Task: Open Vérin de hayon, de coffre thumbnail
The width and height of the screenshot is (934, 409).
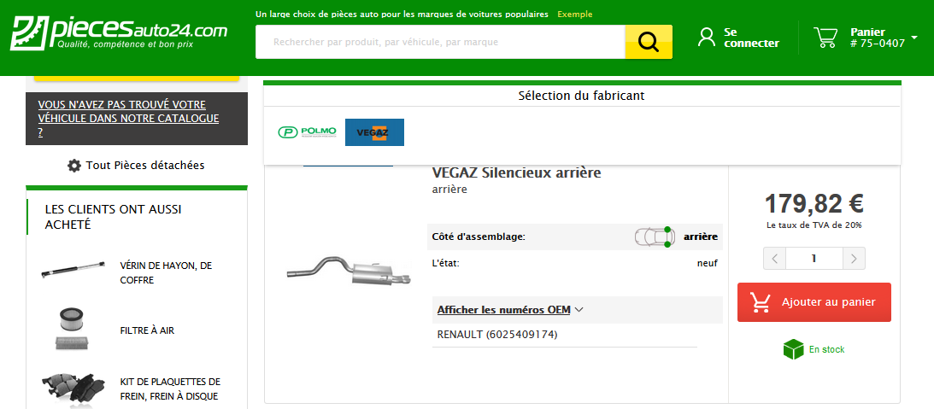Action: [x=73, y=270]
